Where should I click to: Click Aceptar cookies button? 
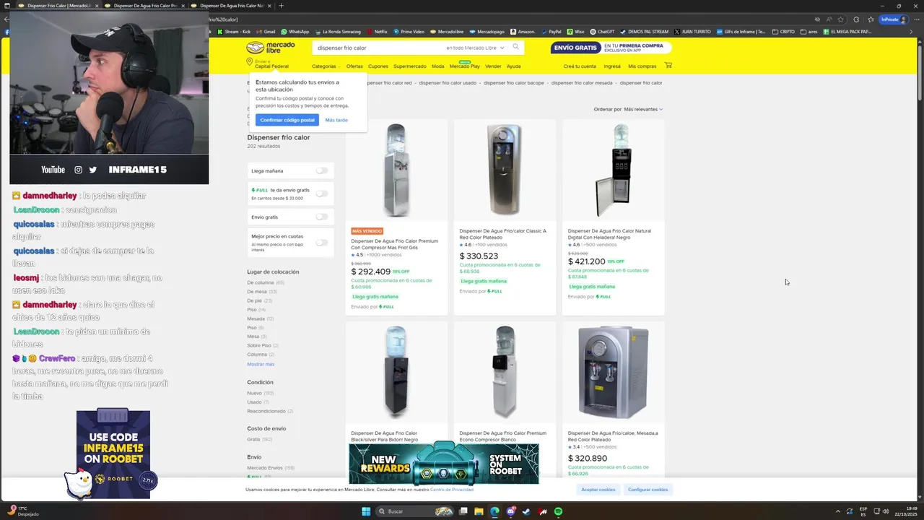click(598, 490)
